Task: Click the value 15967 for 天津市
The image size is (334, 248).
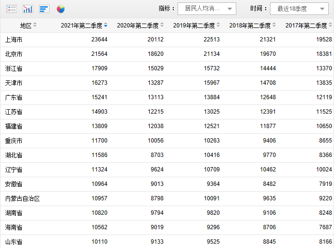Action: coord(212,83)
